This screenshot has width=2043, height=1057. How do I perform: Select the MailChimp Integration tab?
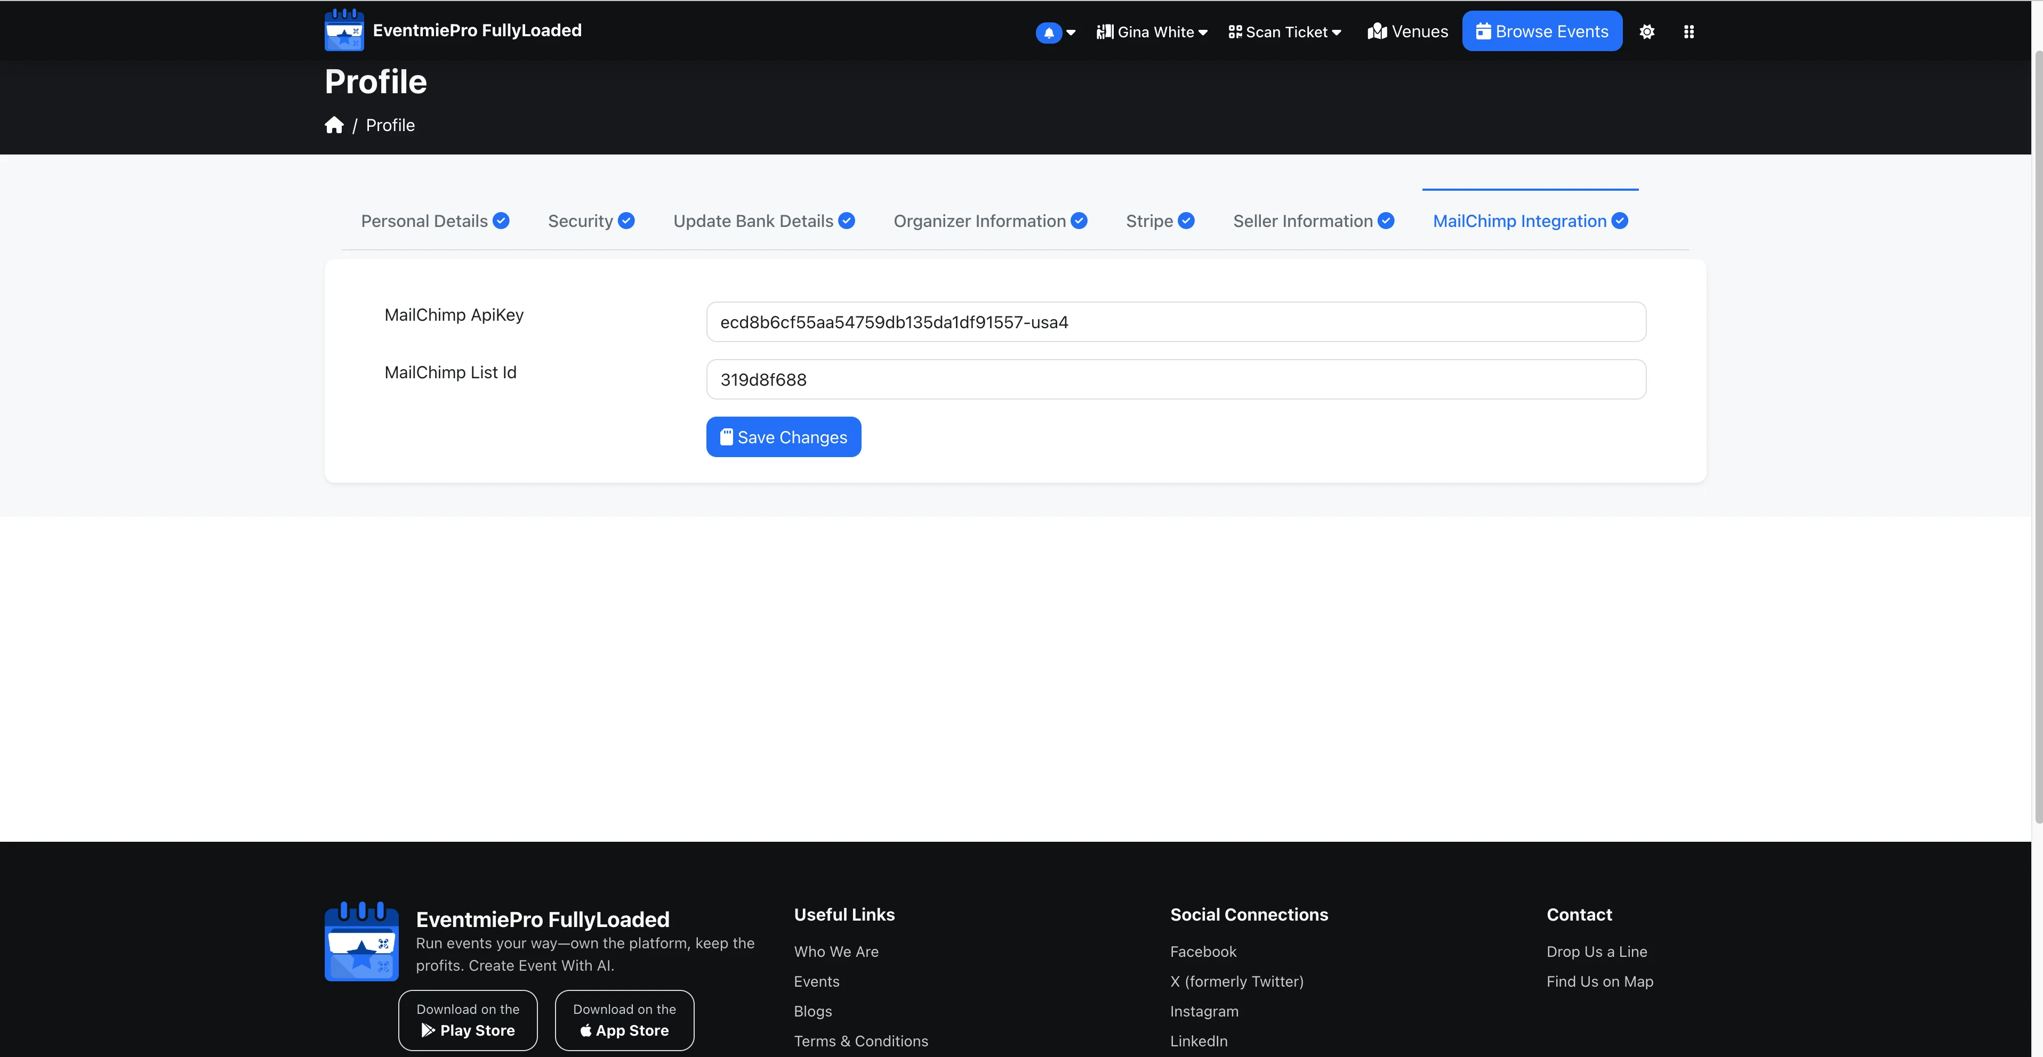(x=1530, y=221)
